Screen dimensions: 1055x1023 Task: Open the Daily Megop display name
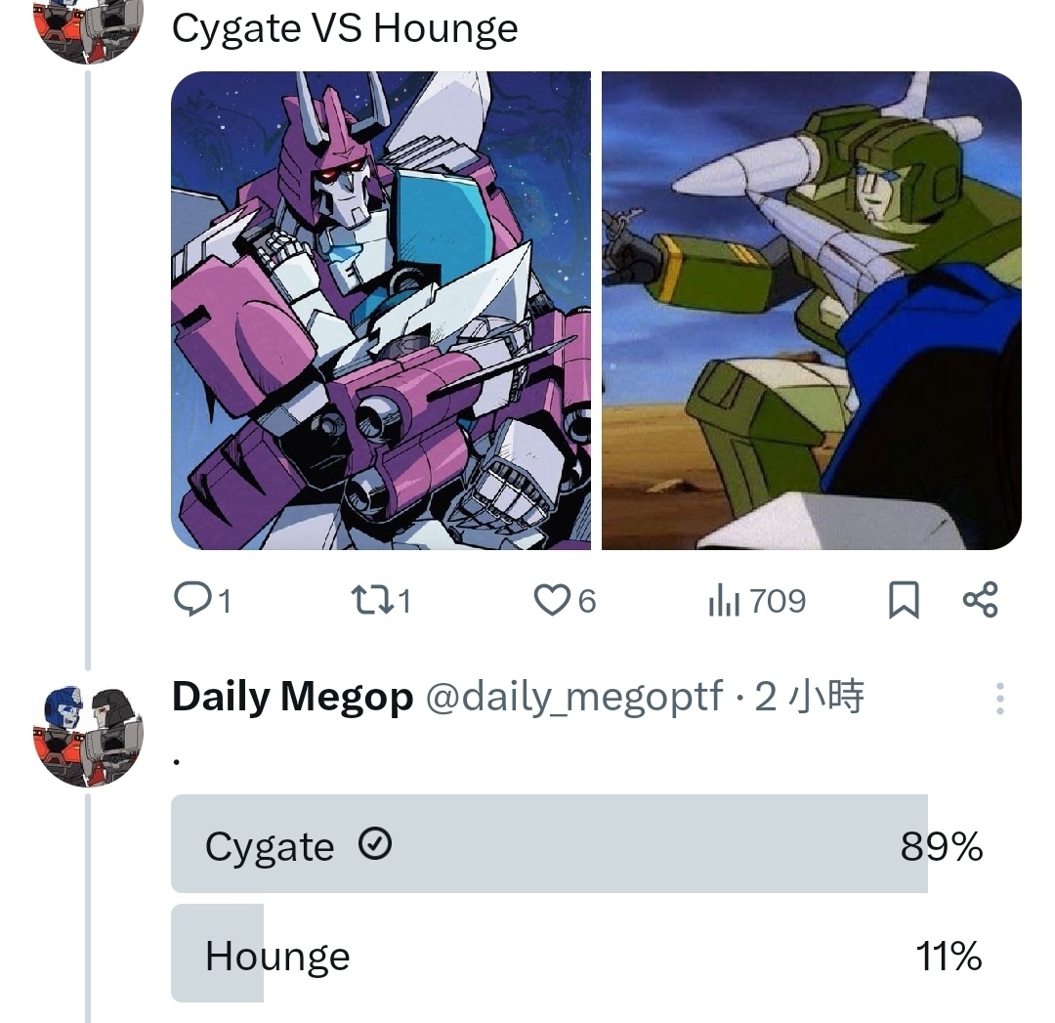(x=293, y=697)
